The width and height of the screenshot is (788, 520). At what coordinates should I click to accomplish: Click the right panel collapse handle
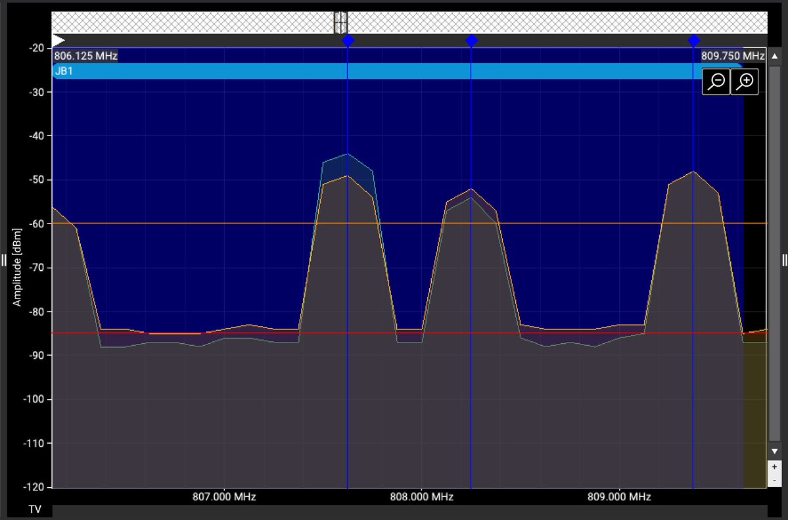click(x=785, y=260)
